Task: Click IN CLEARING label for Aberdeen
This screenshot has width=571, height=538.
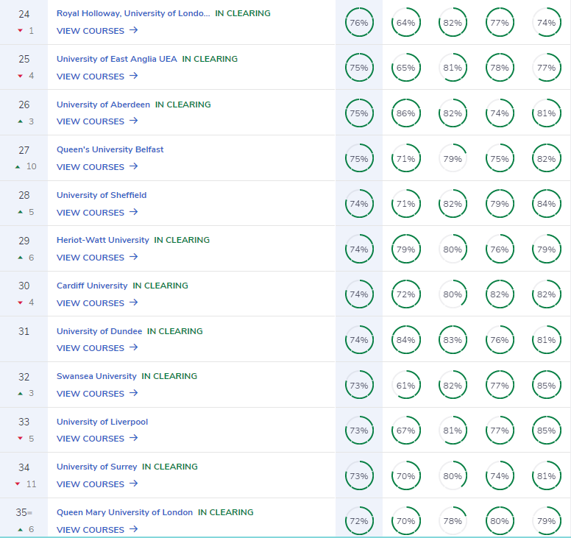Action: [x=182, y=105]
